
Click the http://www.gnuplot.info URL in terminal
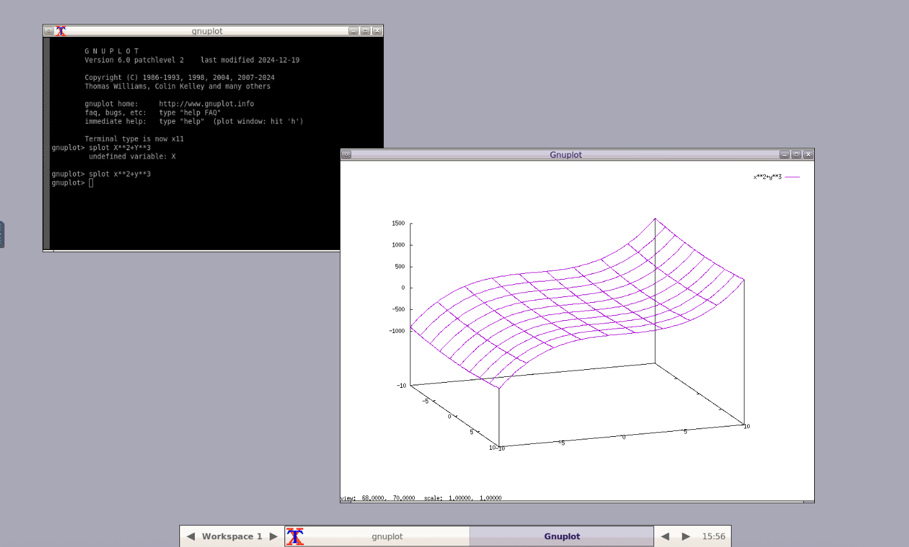tap(206, 104)
